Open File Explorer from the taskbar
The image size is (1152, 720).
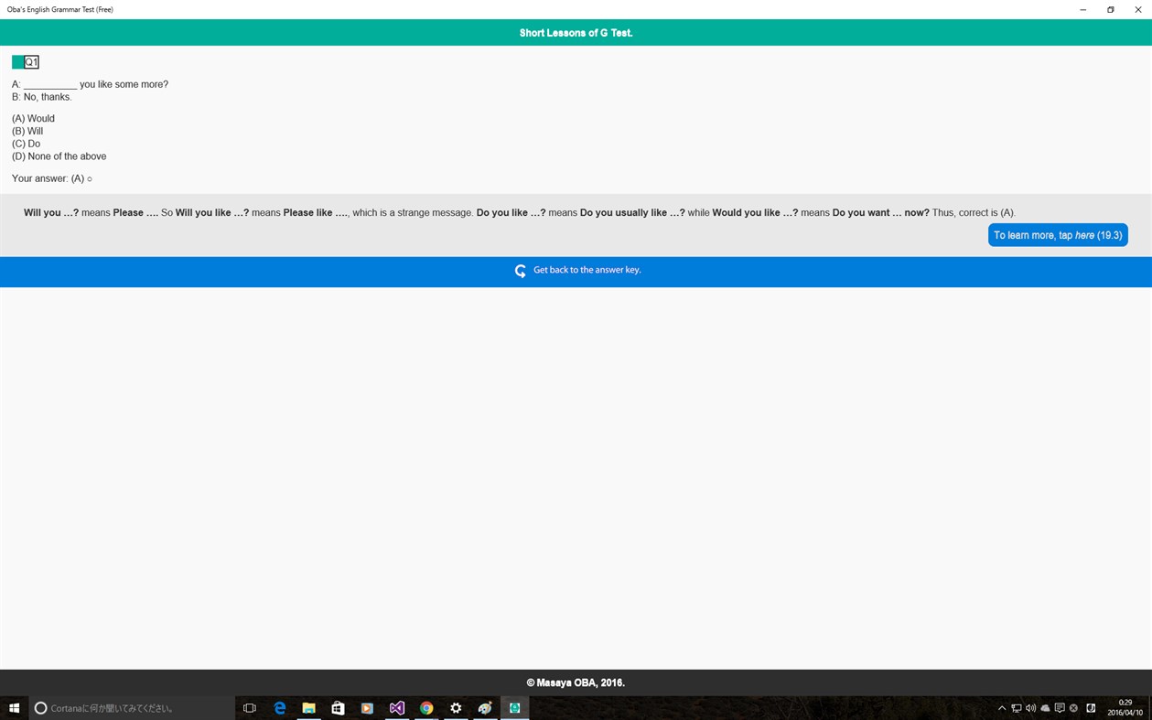point(309,707)
